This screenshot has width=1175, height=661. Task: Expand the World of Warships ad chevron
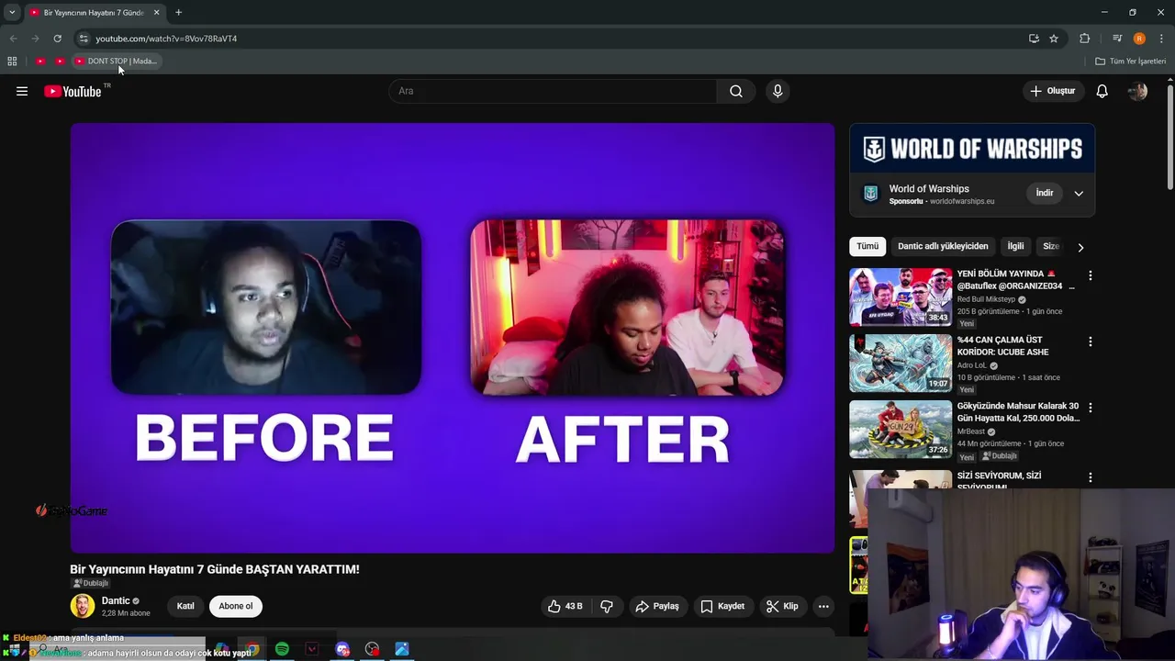[1079, 193]
